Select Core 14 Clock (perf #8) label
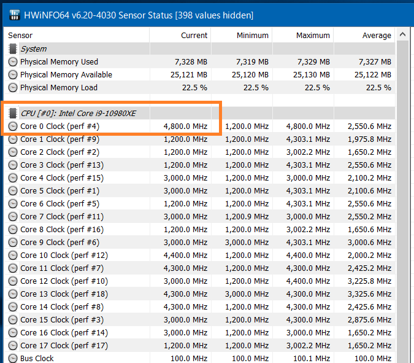This screenshot has width=414, height=363. pyautogui.click(x=62, y=306)
